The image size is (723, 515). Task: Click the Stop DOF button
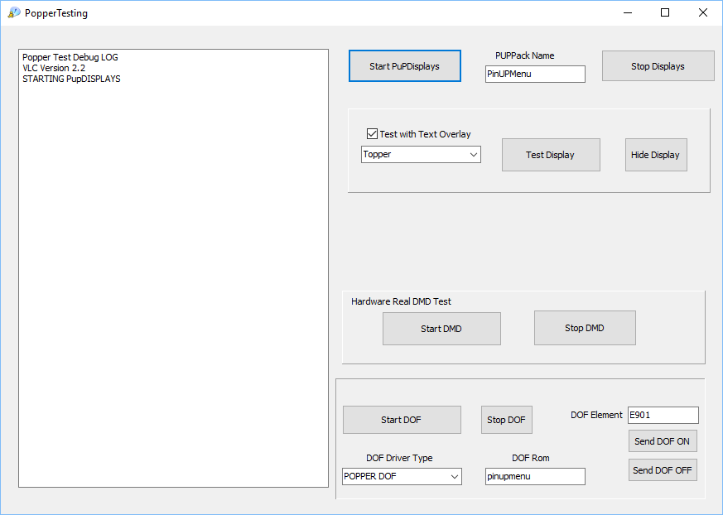[506, 420]
